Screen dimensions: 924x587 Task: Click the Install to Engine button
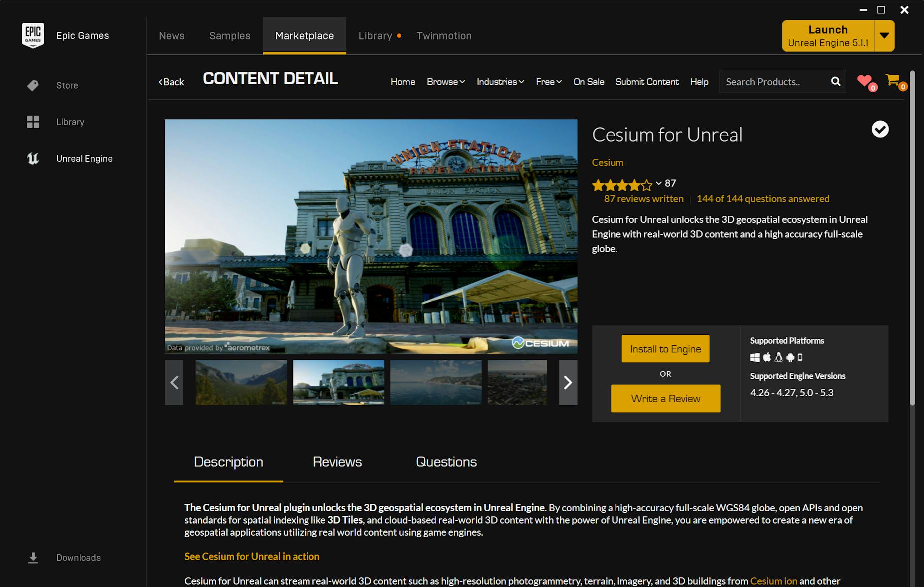[665, 348]
